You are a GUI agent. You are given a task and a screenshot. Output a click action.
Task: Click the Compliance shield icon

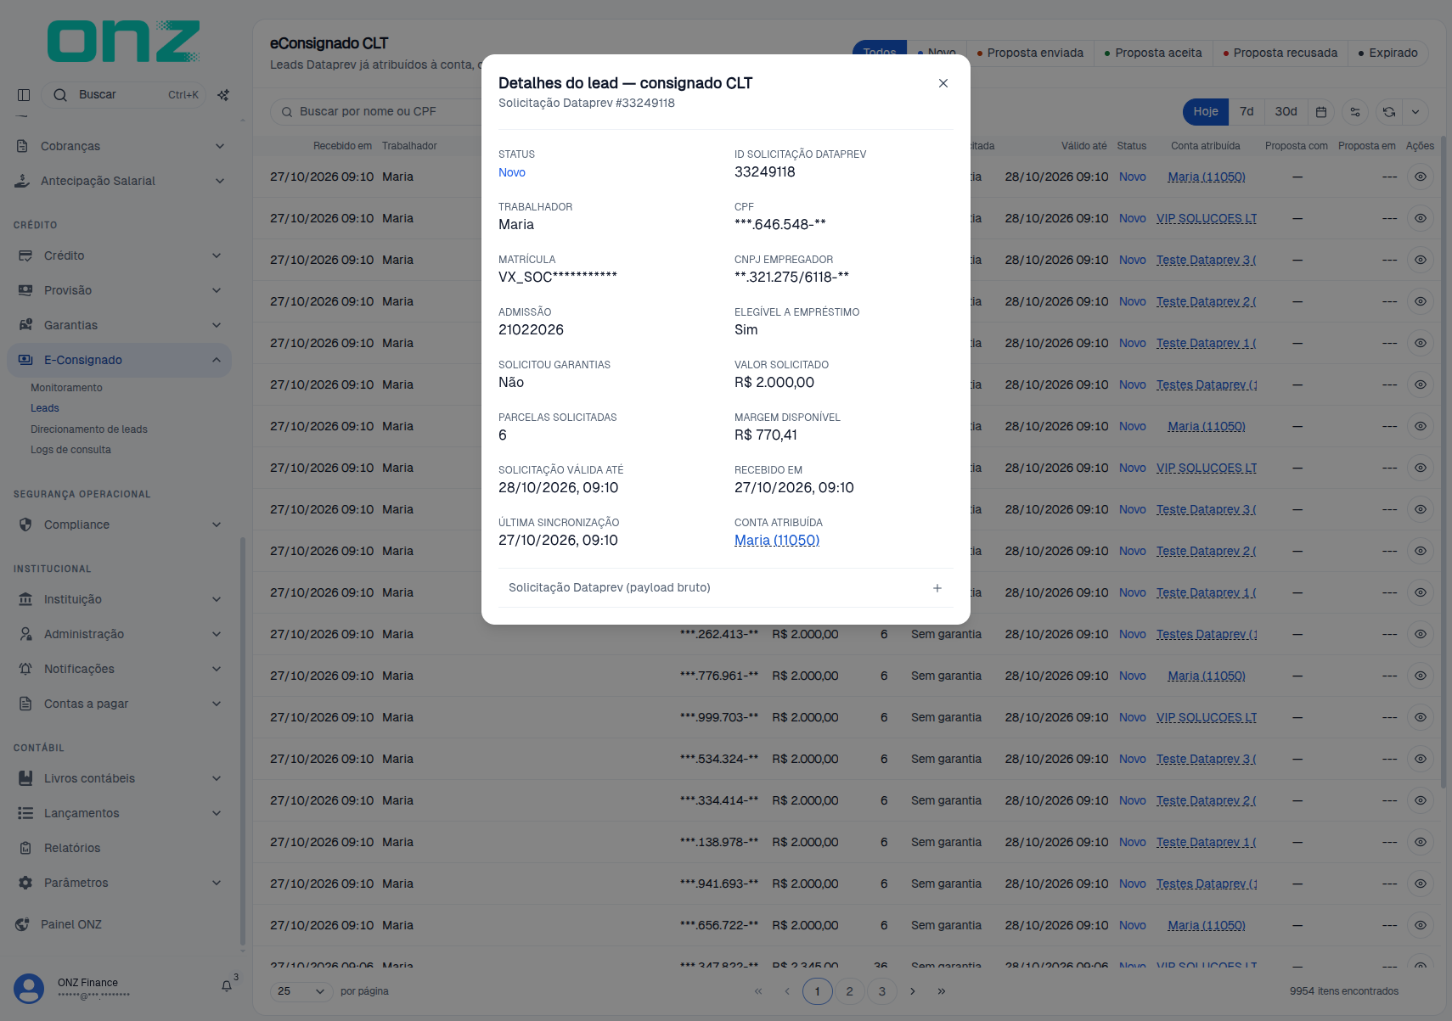pos(25,525)
